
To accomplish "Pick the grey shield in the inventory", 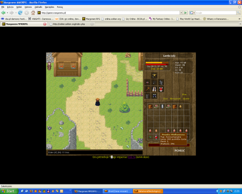I will click(162, 106).
